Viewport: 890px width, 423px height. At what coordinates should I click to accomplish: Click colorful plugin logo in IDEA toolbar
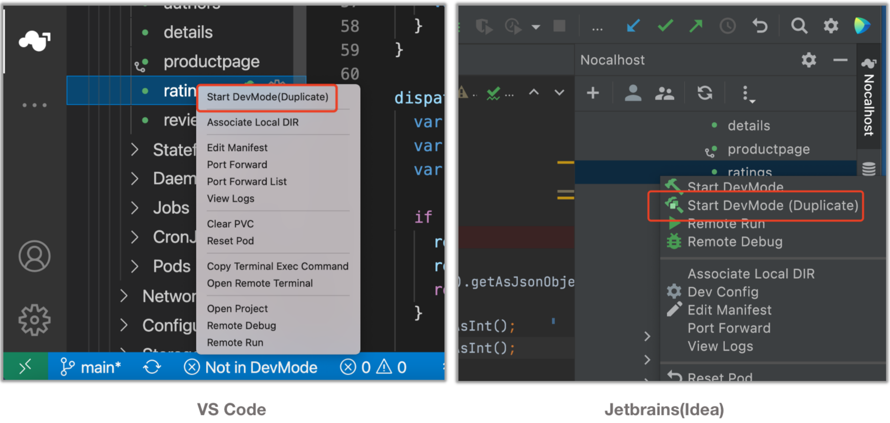[x=862, y=26]
